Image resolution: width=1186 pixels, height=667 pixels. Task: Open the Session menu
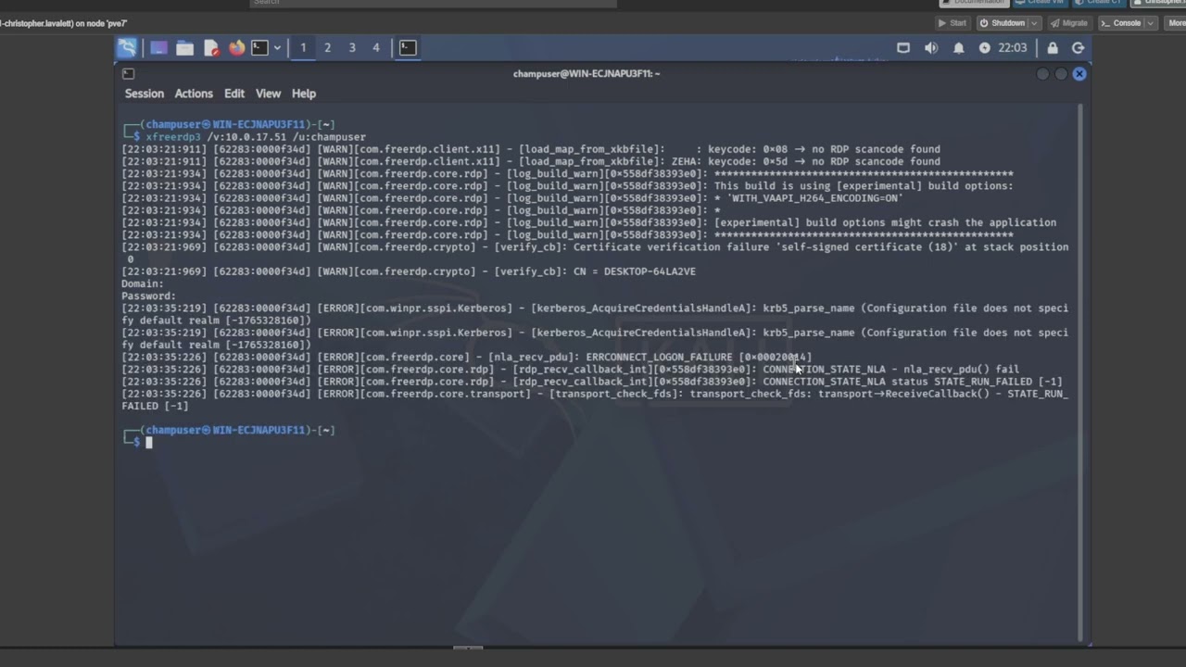tap(145, 94)
